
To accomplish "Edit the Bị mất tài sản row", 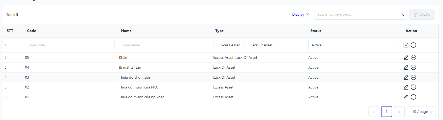I will click(406, 67).
